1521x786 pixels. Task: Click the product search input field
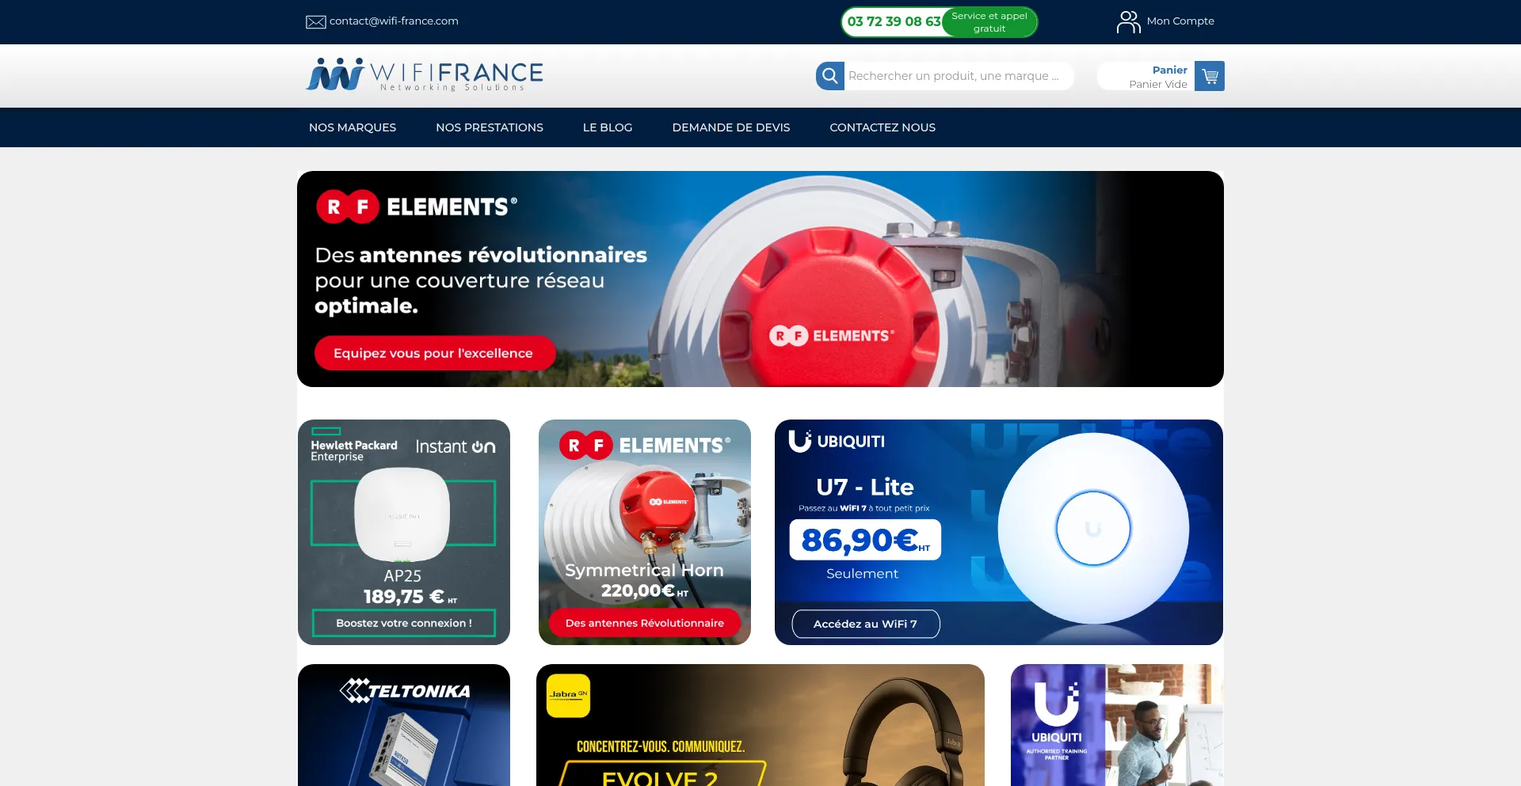click(x=959, y=76)
